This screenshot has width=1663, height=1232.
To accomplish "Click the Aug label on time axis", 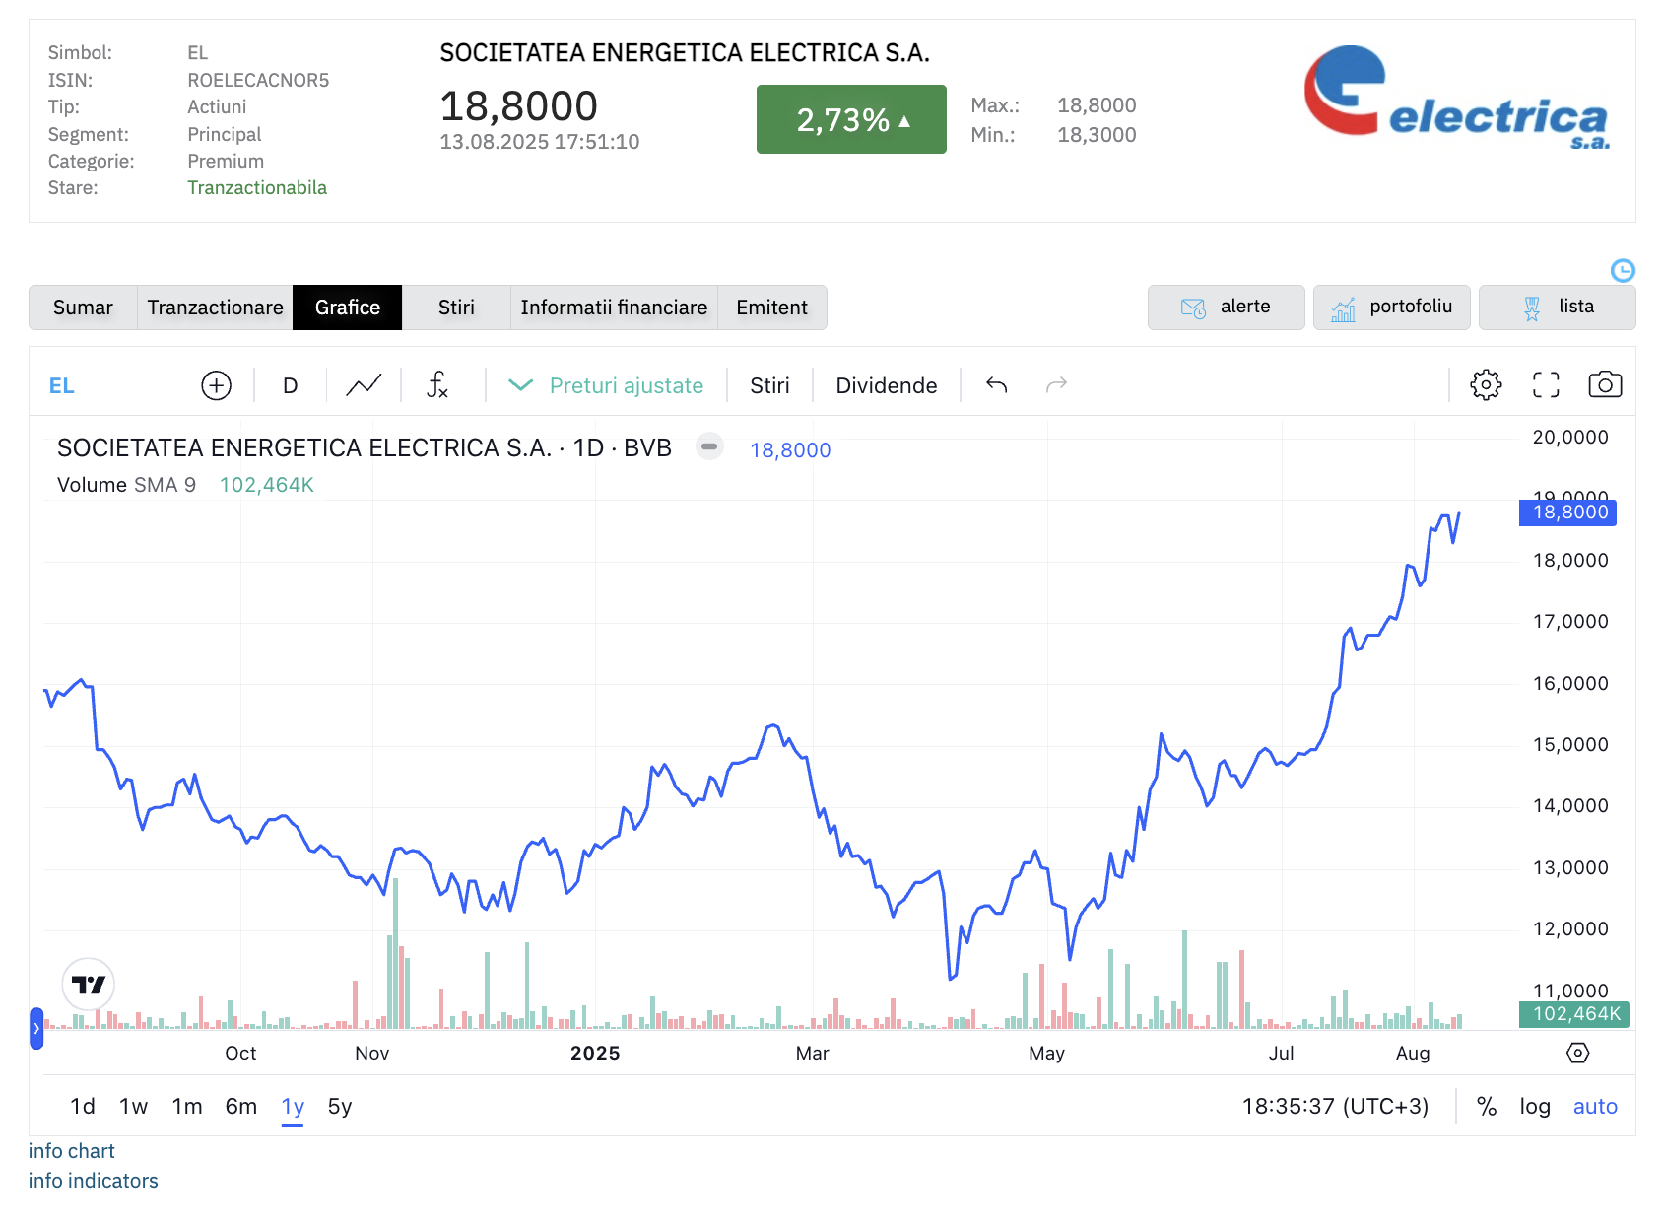I will coord(1413,1053).
